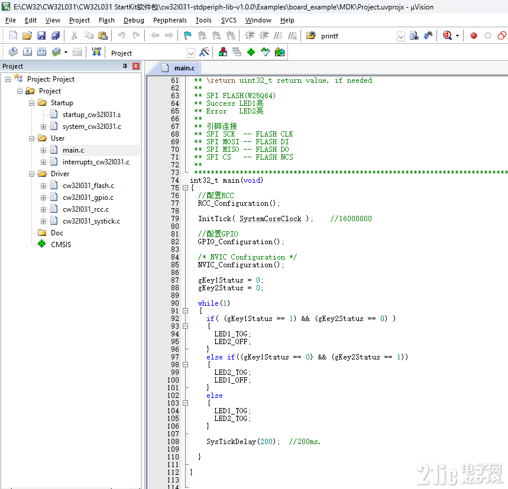Viewport: 508px width, 489px height.
Task: Collapse the Startup group
Action: [x=31, y=103]
